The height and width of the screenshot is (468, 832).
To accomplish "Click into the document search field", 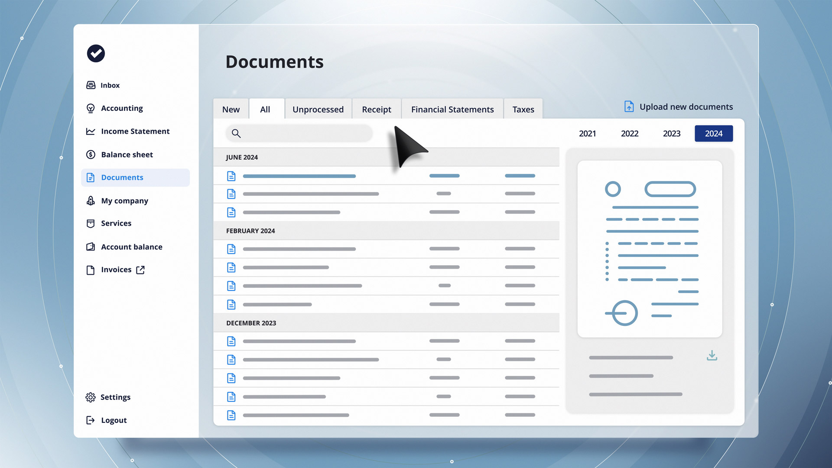I will pos(303,133).
